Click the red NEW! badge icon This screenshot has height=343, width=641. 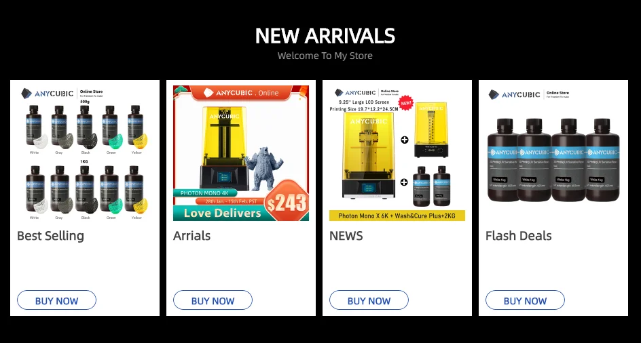[406, 103]
